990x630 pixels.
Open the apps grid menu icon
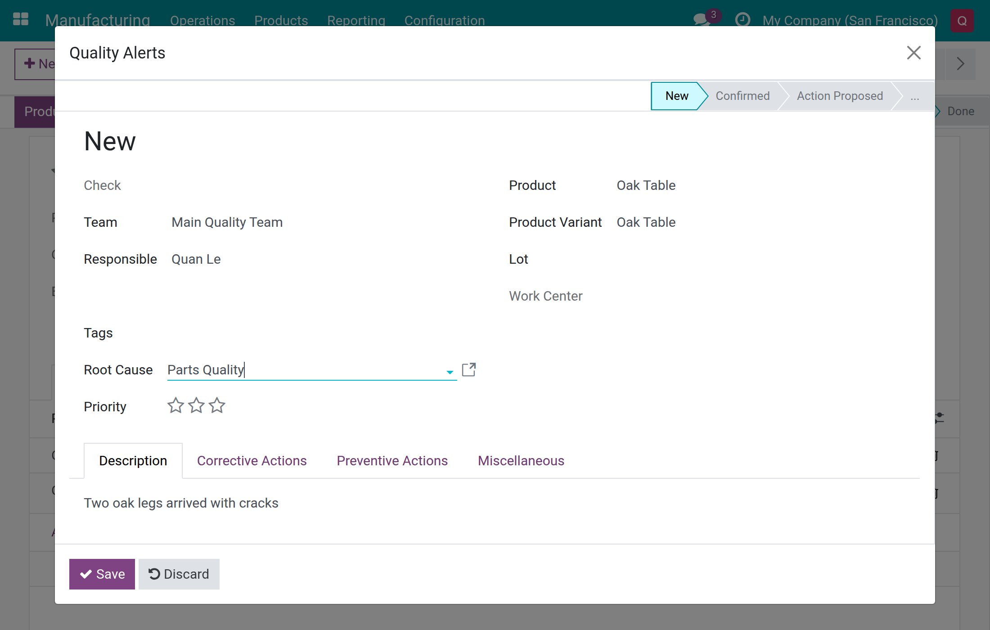[x=21, y=19]
